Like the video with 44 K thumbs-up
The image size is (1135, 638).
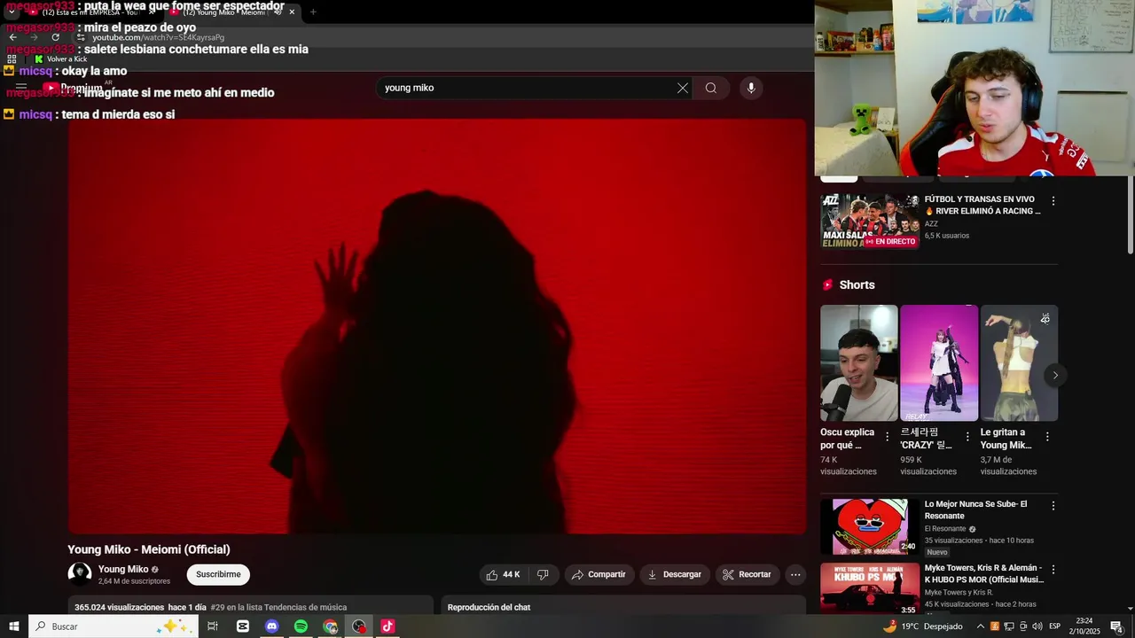tap(503, 574)
